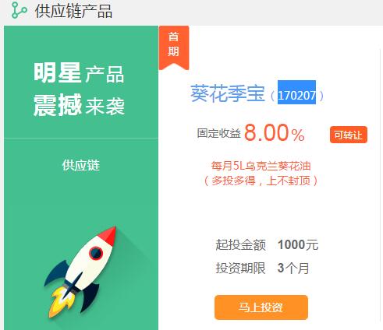Click the 供应链产品 section heading

73,11
